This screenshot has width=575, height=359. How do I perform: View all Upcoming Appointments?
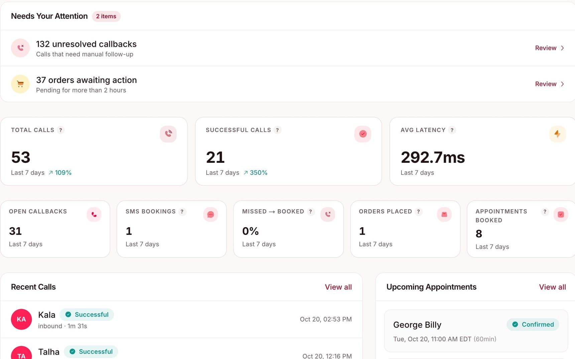pyautogui.click(x=552, y=287)
